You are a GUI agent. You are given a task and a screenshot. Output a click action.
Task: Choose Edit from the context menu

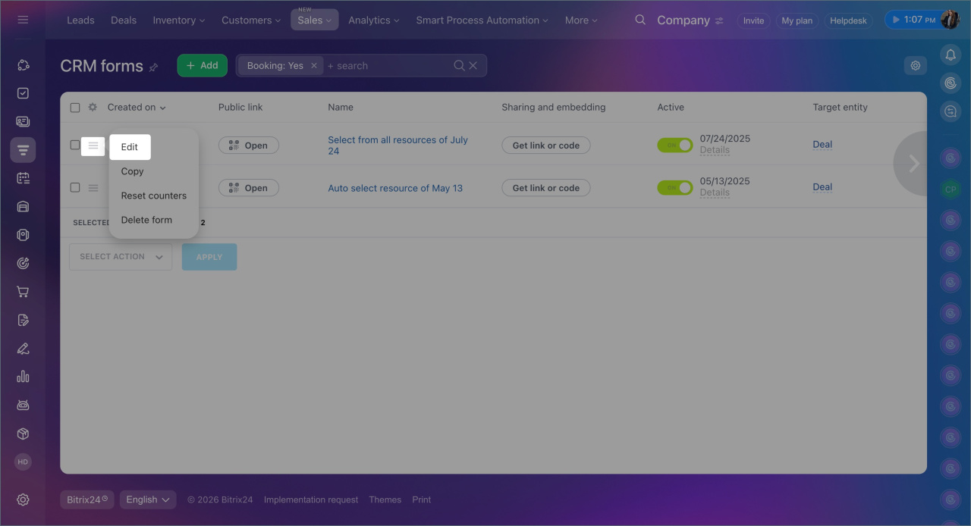130,147
